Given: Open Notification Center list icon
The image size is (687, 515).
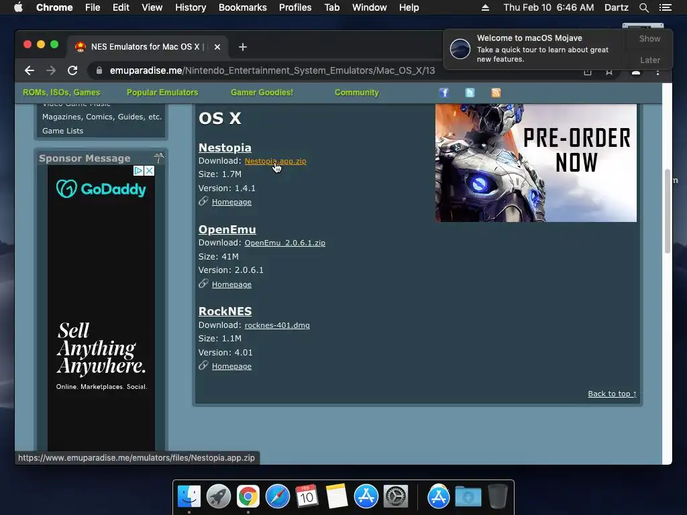Looking at the screenshot, I should tap(665, 7).
